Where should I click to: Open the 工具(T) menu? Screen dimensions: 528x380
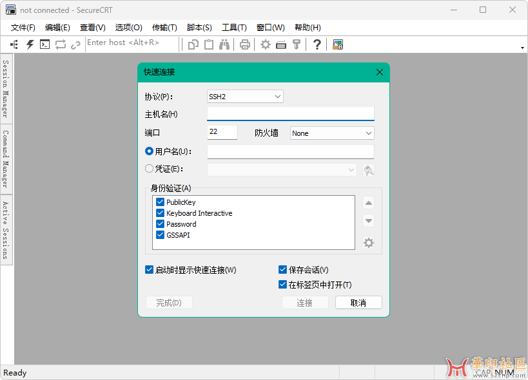[x=234, y=28]
